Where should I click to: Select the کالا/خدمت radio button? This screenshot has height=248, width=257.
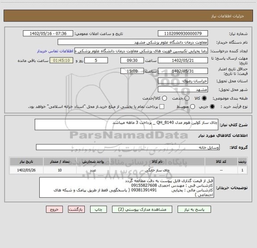[164, 98]
